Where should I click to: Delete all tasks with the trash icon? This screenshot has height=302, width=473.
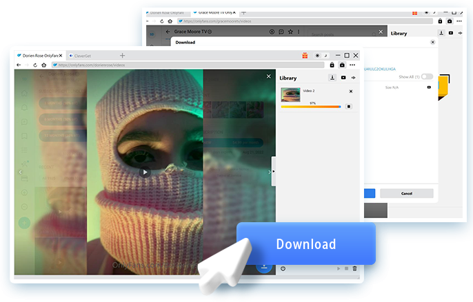tap(354, 268)
